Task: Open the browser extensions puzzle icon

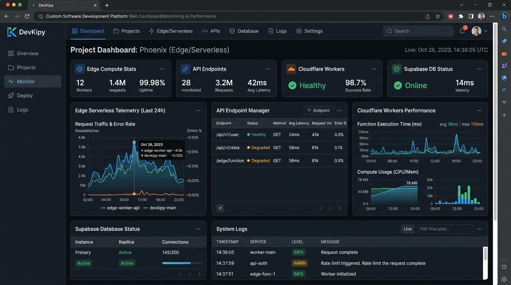Action: [461, 16]
